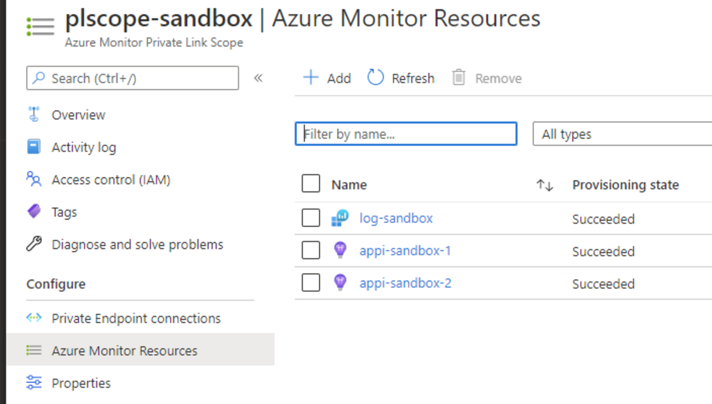
Task: Sort by Name using arrows icon
Action: (x=544, y=185)
